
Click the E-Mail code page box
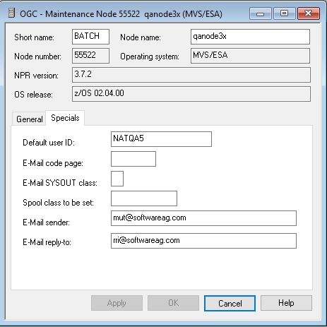tap(133, 159)
